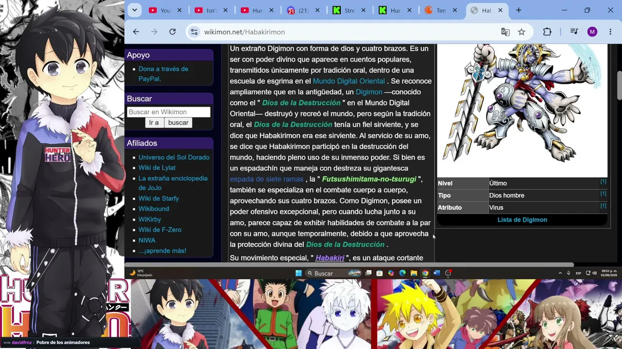Open the 'Lista de Digimon' link
This screenshot has width=622, height=349.
click(x=522, y=220)
